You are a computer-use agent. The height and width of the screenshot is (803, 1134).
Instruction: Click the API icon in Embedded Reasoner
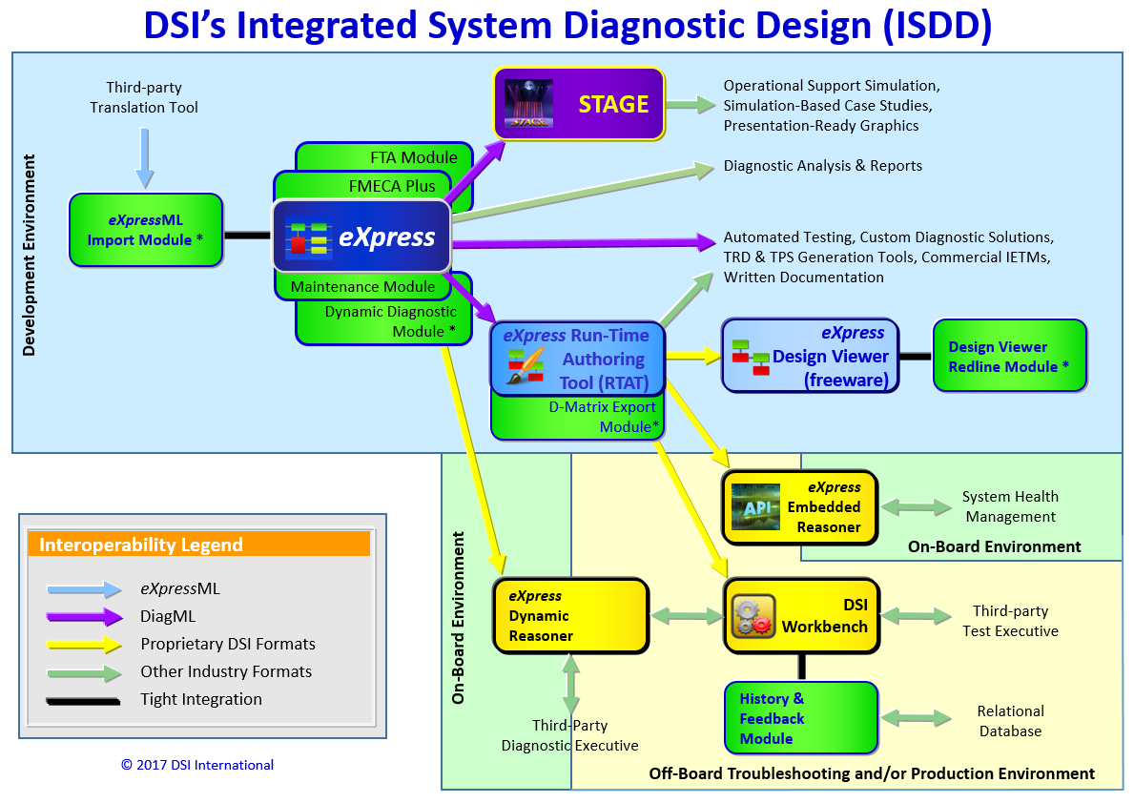point(755,507)
